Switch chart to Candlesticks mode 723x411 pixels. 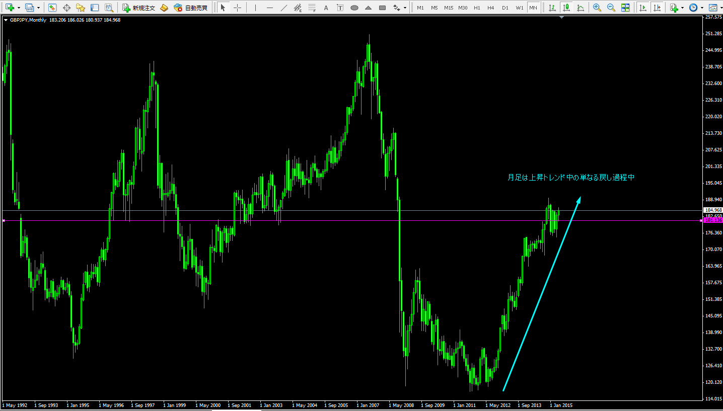pyautogui.click(x=566, y=8)
